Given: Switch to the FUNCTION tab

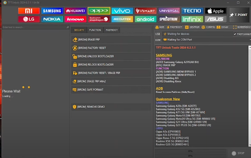Looking at the screenshot, I should pyautogui.click(x=95, y=30).
